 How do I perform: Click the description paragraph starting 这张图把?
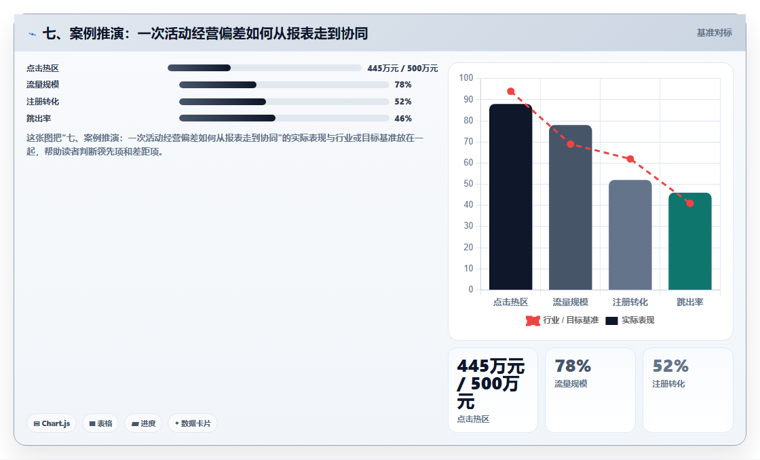pos(225,145)
